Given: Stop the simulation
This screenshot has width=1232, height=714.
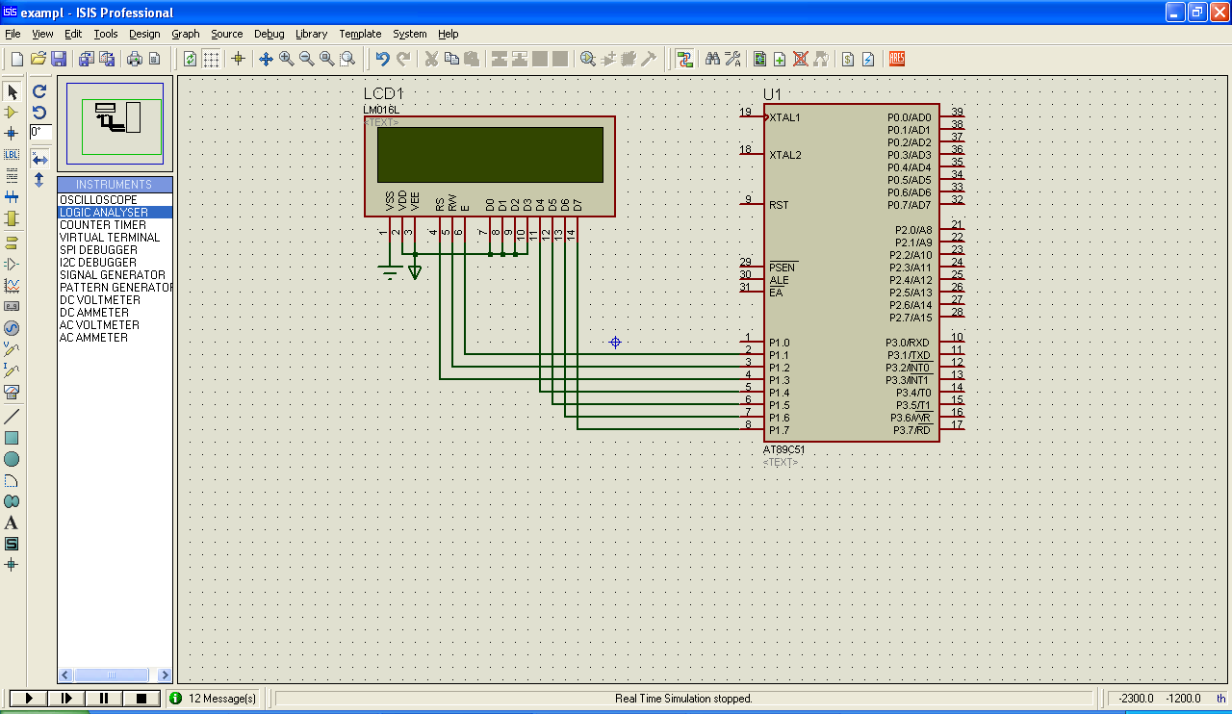Looking at the screenshot, I should point(141,698).
